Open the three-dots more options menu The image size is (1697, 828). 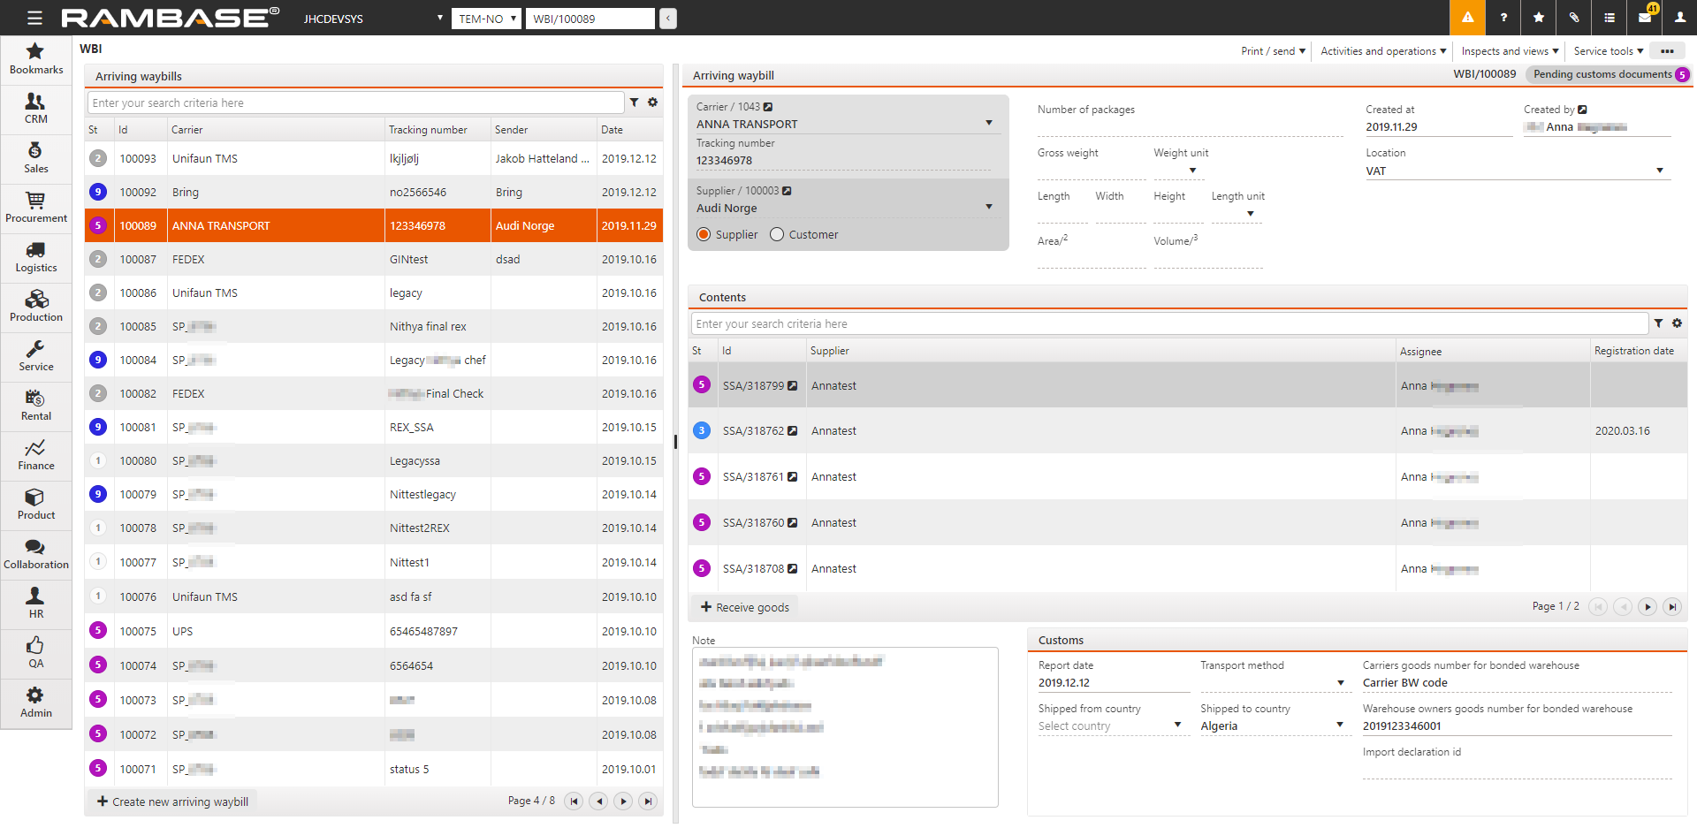1667,51
